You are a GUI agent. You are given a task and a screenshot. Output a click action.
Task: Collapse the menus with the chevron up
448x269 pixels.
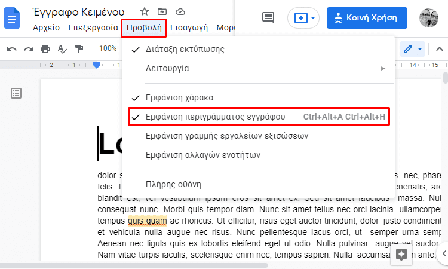tap(439, 49)
